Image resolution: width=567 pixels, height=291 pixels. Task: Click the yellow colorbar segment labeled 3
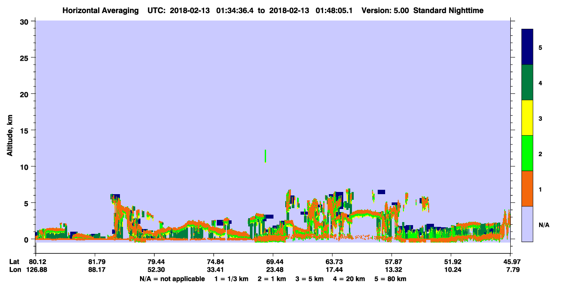tap(527, 118)
